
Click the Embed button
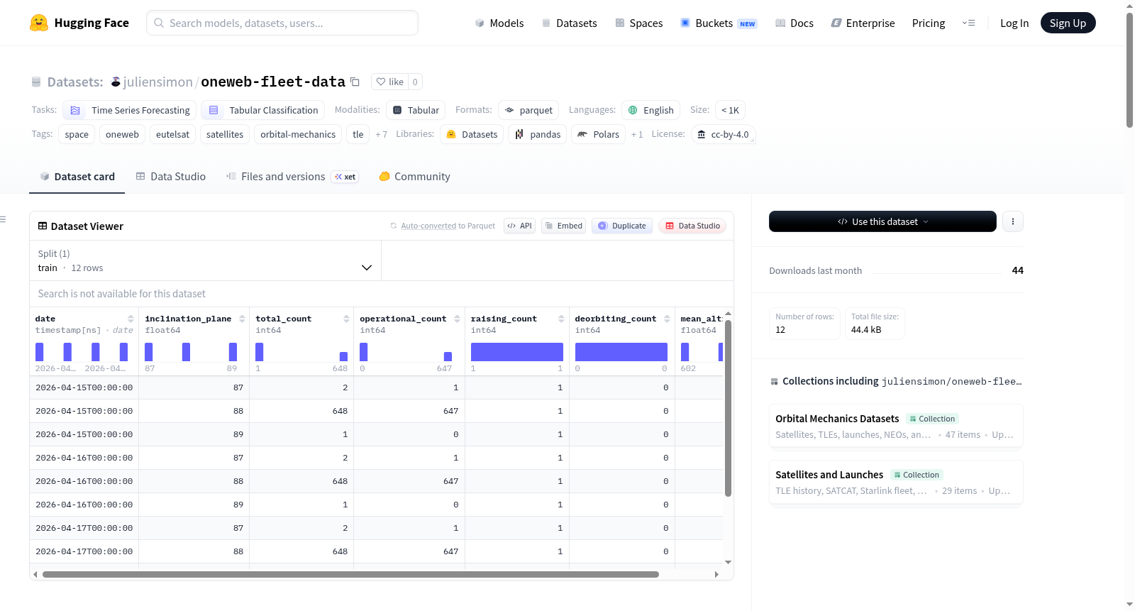coord(563,226)
